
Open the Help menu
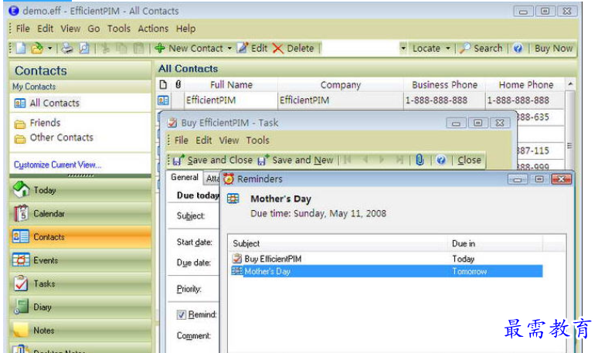click(x=185, y=29)
